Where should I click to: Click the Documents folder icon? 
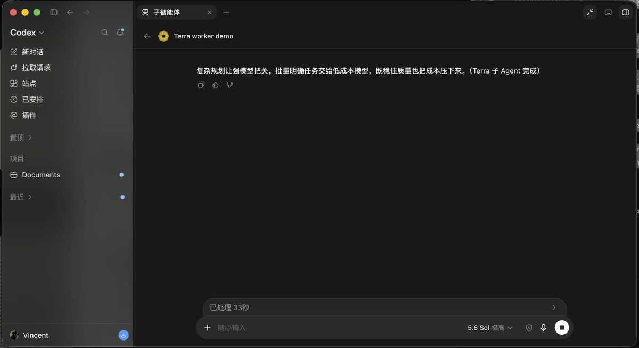pyautogui.click(x=14, y=175)
